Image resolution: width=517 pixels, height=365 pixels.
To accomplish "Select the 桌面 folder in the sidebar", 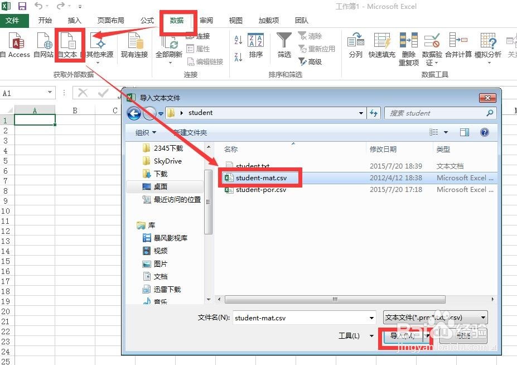I will (160, 186).
